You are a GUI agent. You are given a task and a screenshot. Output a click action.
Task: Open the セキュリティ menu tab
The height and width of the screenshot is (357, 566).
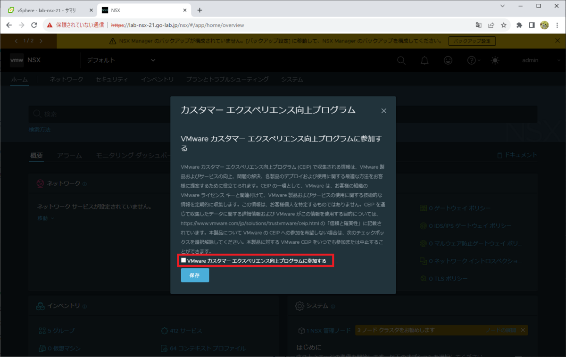[x=112, y=80]
